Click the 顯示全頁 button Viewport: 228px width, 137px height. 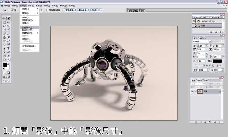click(x=83, y=10)
